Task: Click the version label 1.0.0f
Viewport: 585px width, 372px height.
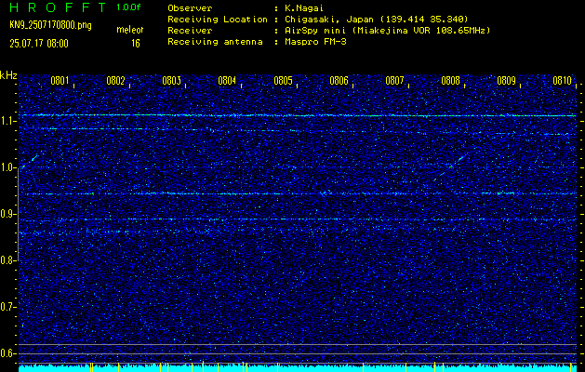Action: [x=130, y=7]
